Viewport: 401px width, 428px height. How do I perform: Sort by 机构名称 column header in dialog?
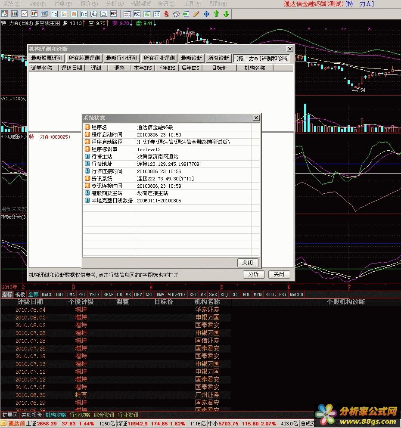click(x=255, y=68)
